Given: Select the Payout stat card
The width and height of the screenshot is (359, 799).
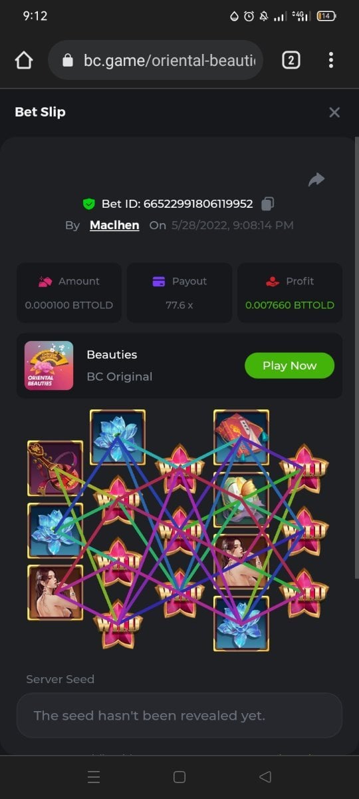Looking at the screenshot, I should coord(179,293).
